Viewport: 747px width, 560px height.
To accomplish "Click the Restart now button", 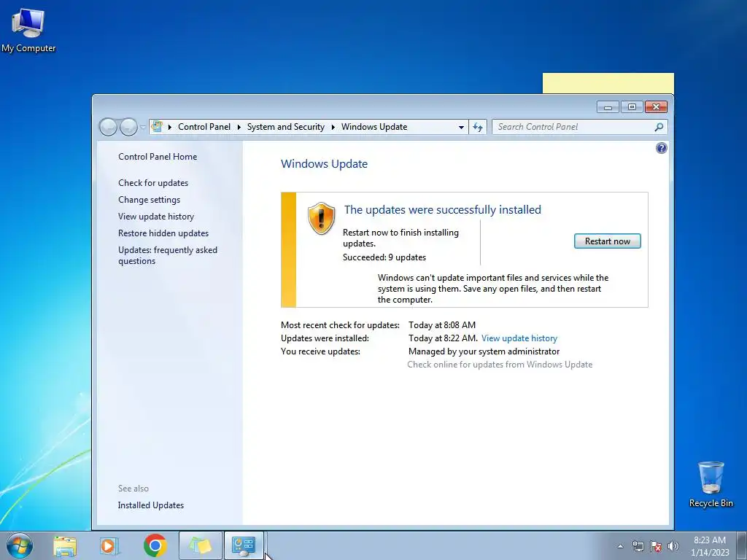I will tap(608, 241).
